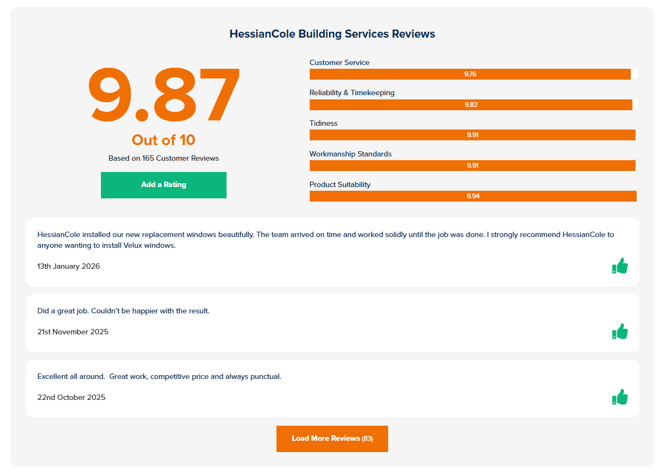The image size is (663, 473).
Task: Click the thumbs-up on the January 2026 review
Action: click(x=620, y=266)
